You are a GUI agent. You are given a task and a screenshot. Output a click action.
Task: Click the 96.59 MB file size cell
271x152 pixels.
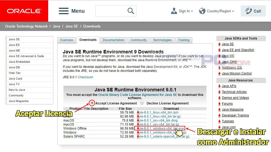(x=127, y=128)
